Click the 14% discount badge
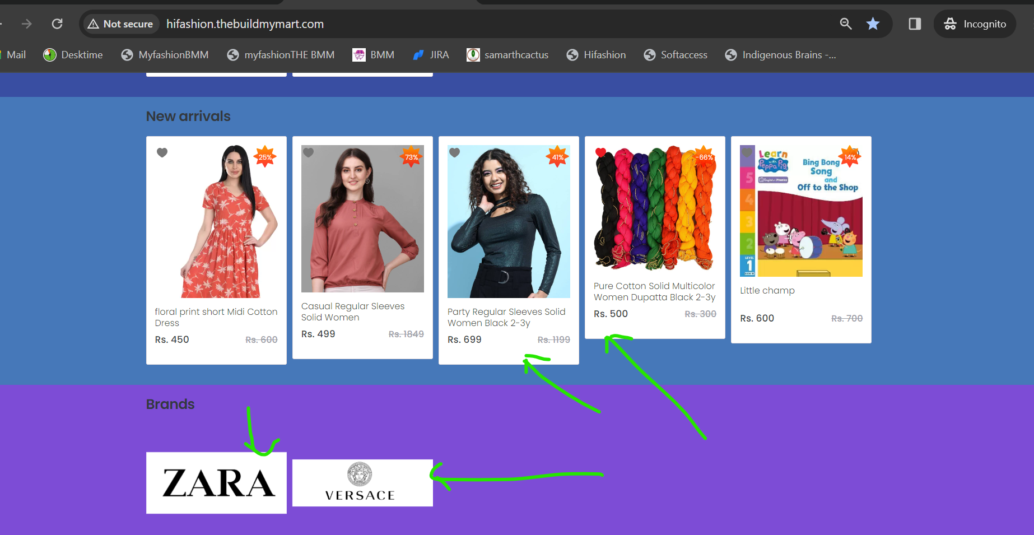Viewport: 1034px width, 535px height. point(850,157)
